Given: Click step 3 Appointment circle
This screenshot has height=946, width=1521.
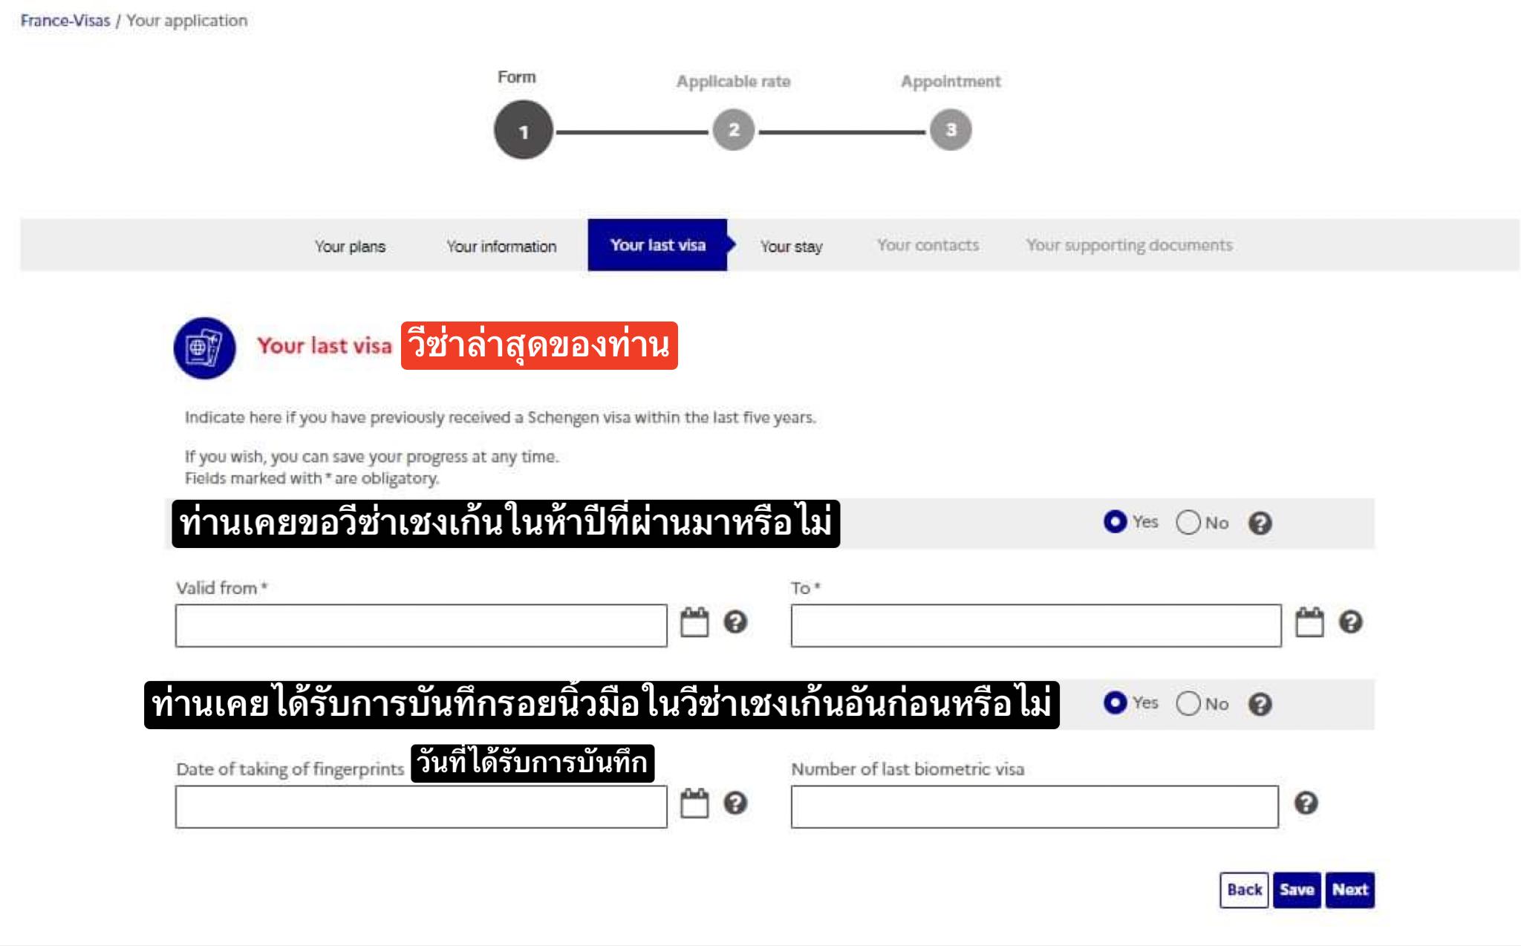Looking at the screenshot, I should (x=951, y=130).
